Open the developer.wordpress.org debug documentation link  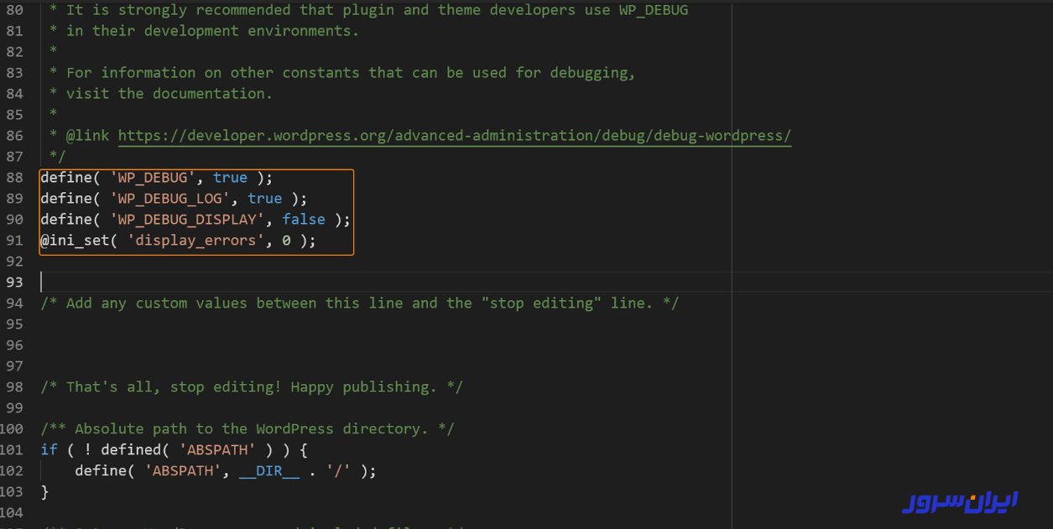click(454, 136)
